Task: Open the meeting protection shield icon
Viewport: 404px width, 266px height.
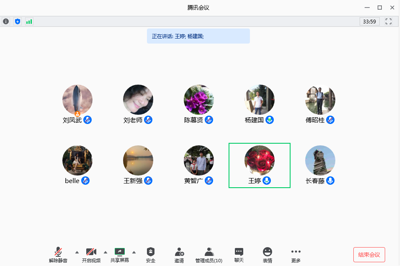Action: 17,21
